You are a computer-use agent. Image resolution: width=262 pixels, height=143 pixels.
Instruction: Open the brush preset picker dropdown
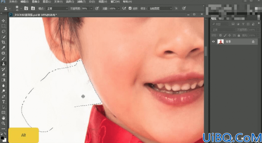point(21,9)
